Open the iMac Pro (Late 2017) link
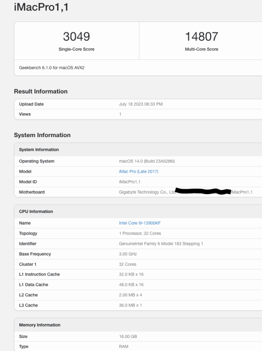Viewport: 262px width, 351px height. click(x=138, y=171)
